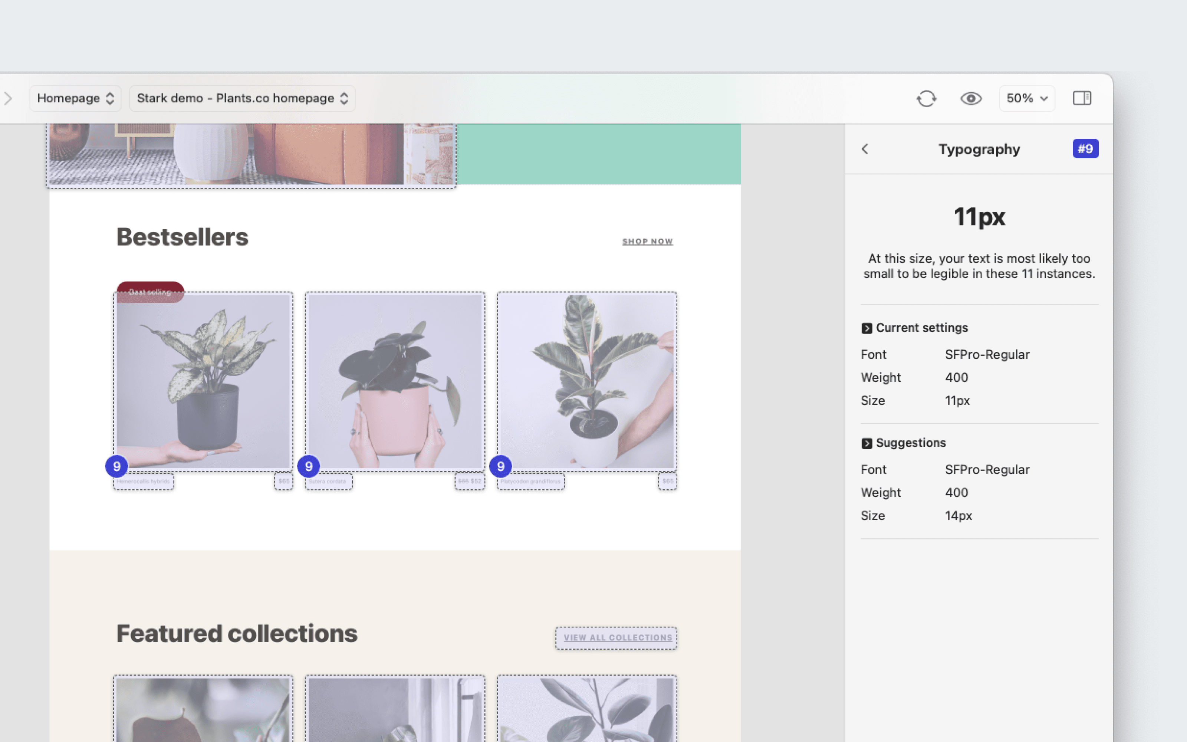This screenshot has height=742, width=1187.
Task: Collapse the Suggestions section
Action: click(867, 443)
